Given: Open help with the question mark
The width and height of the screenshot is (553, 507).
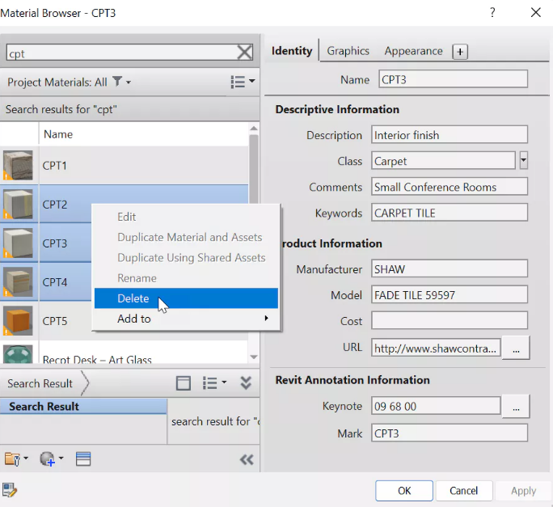Looking at the screenshot, I should 492,13.
